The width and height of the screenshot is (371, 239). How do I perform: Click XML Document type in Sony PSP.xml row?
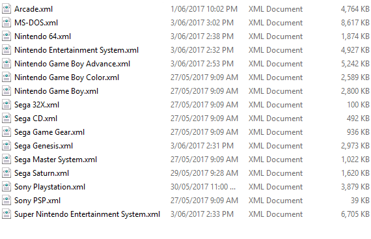[276, 201]
